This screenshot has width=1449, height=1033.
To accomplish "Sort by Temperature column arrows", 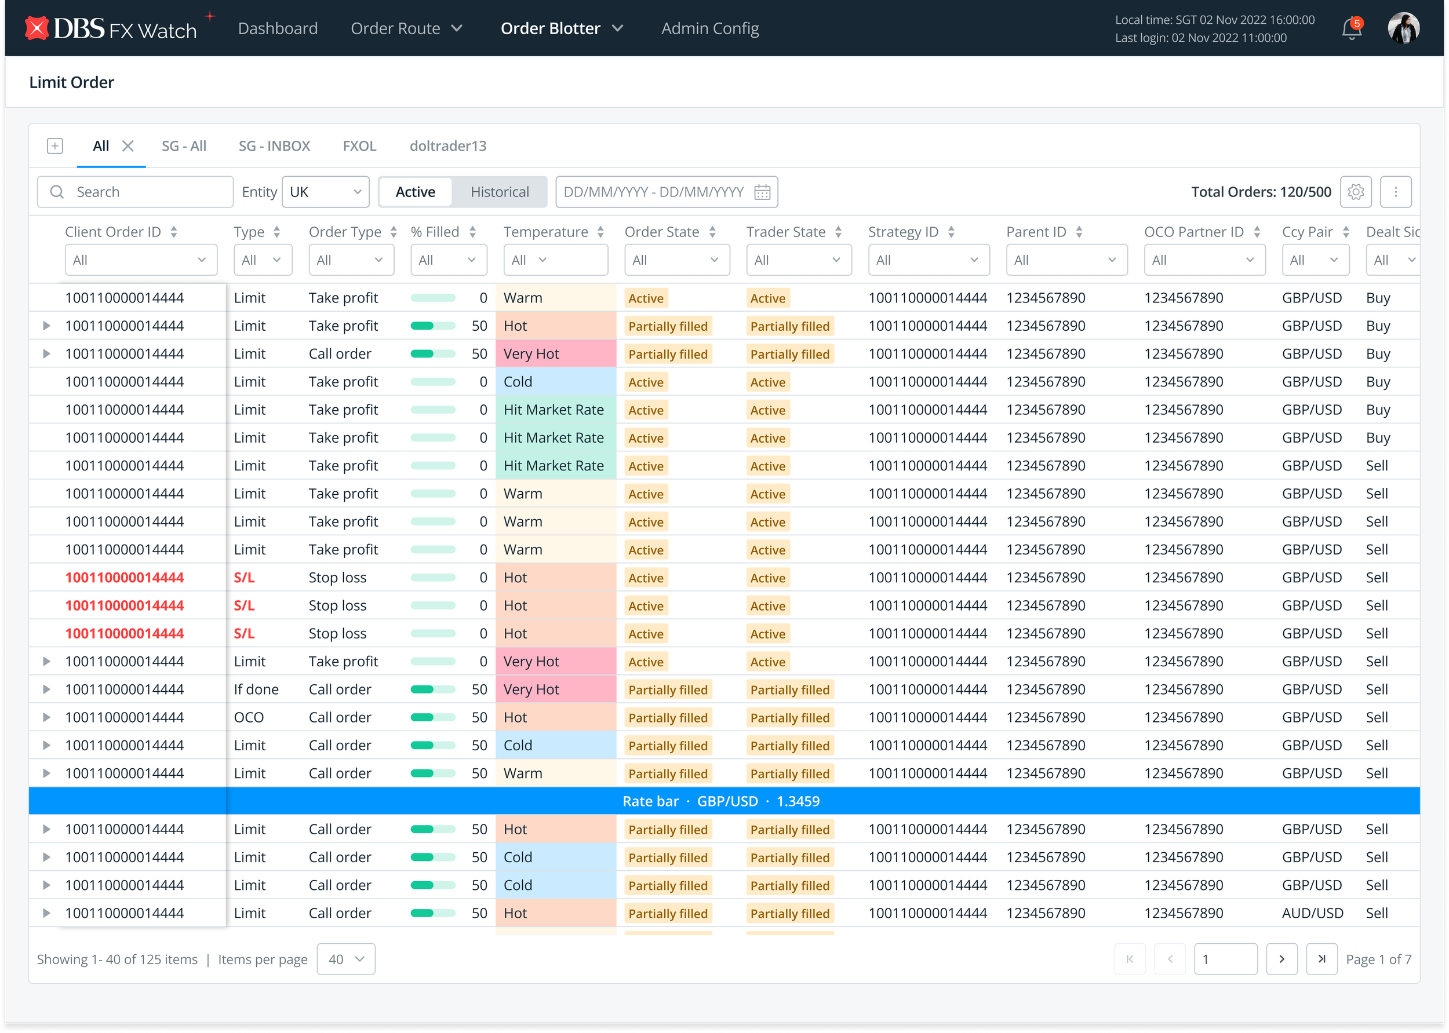I will click(x=600, y=232).
